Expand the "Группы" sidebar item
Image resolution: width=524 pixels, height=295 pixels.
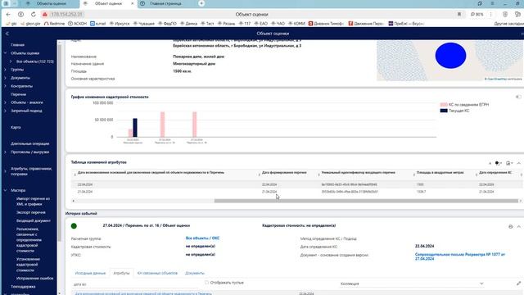pos(6,70)
